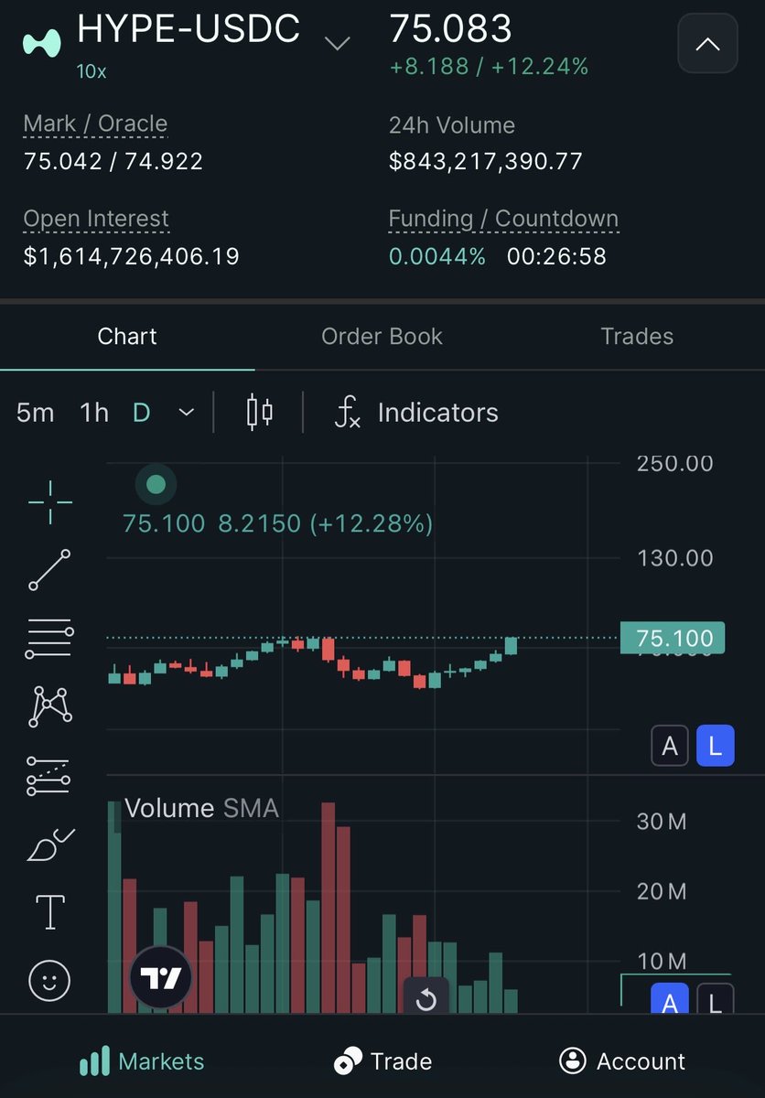The width and height of the screenshot is (765, 1098).
Task: Change the candlestick chart style
Action: tap(260, 413)
